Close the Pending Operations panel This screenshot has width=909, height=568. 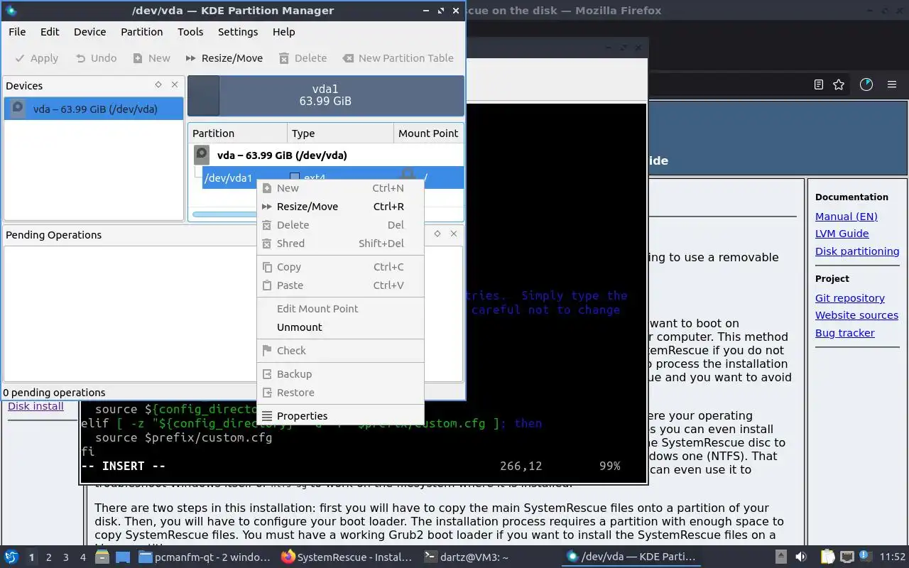pyautogui.click(x=454, y=234)
